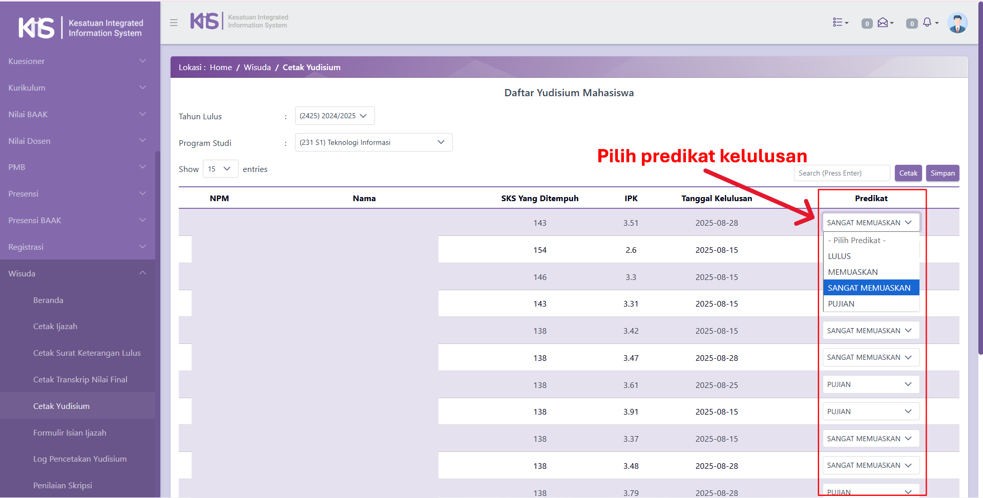This screenshot has width=983, height=498.
Task: Click the user profile avatar
Action: coord(957,23)
